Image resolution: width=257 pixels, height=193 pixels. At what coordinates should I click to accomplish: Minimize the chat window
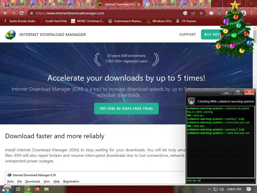pos(226,92)
